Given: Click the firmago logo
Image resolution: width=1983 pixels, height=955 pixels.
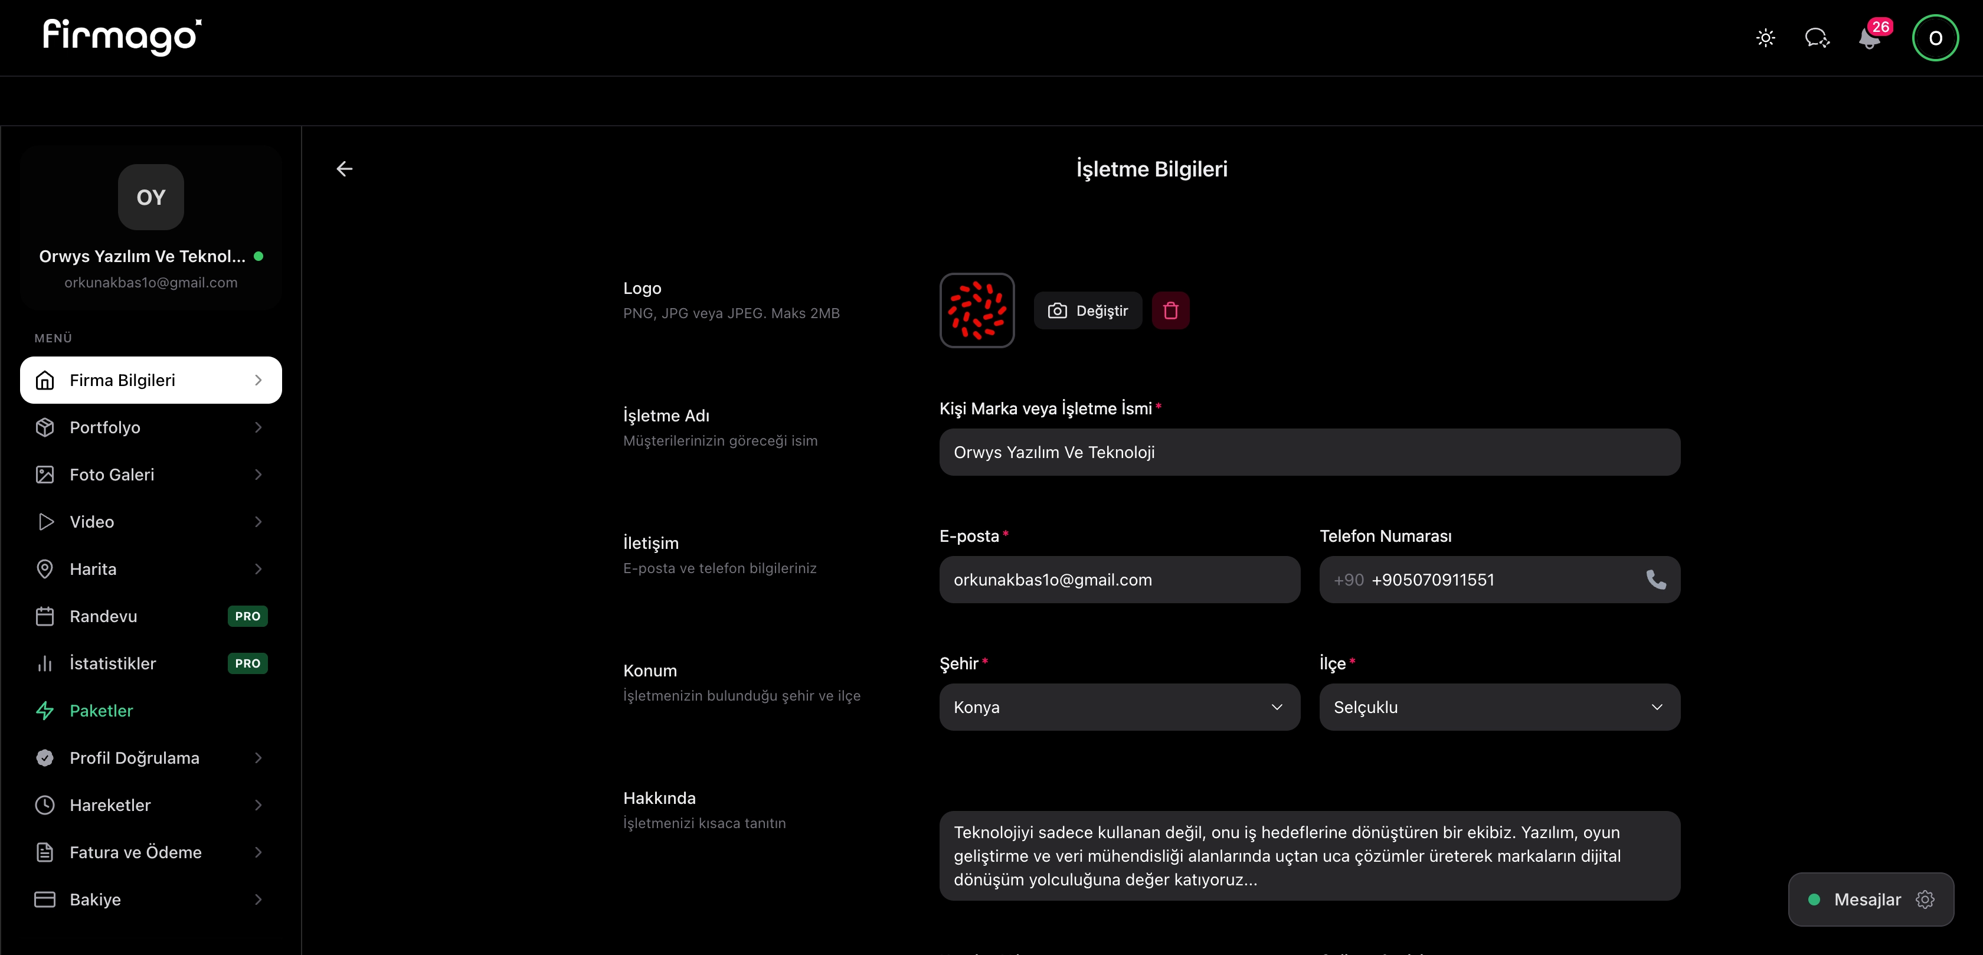Looking at the screenshot, I should tap(122, 36).
